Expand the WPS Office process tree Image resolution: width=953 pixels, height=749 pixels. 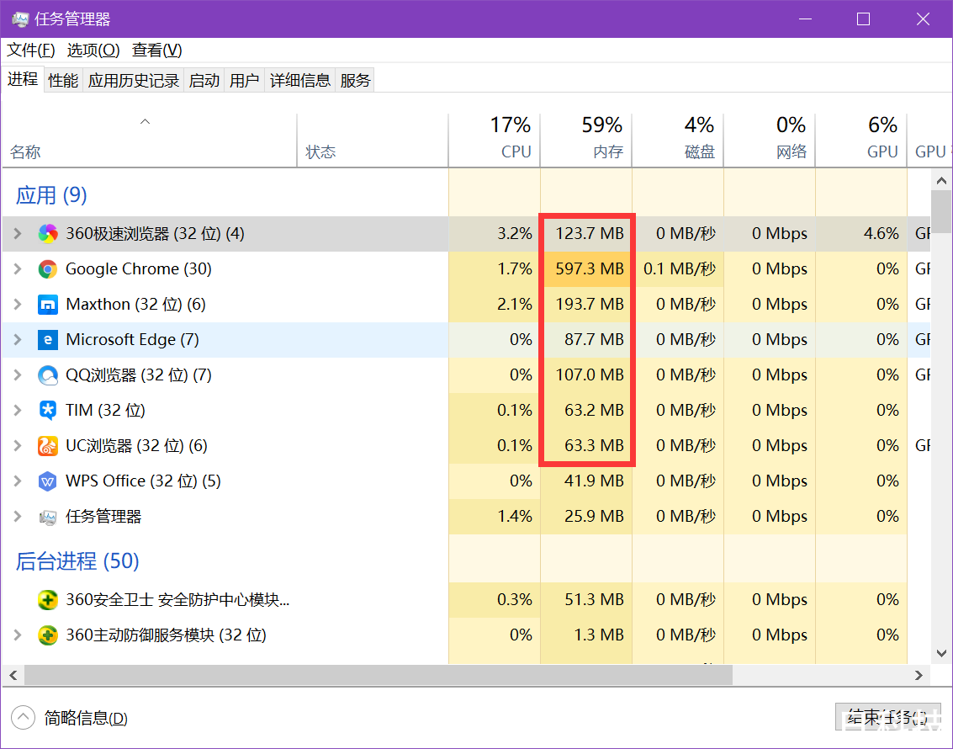(18, 481)
